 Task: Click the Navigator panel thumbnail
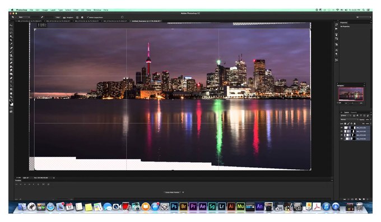click(x=351, y=94)
